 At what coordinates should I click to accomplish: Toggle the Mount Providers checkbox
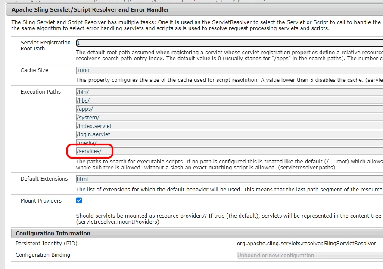click(79, 200)
